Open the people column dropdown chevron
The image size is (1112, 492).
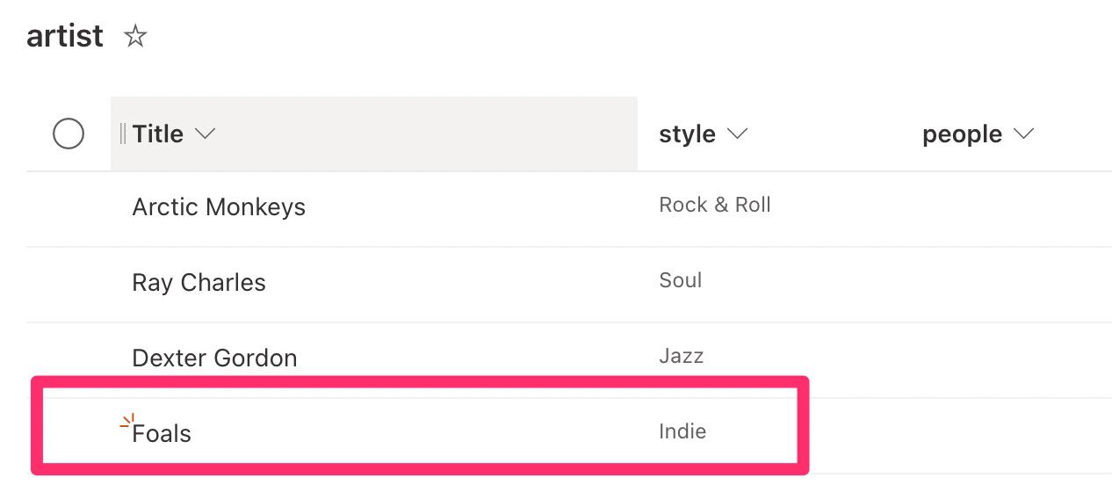click(1023, 134)
